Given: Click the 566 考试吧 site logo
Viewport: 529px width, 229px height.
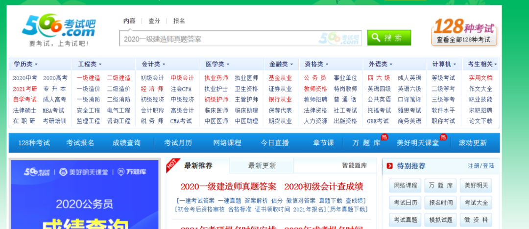Looking at the screenshot, I should tap(58, 29).
